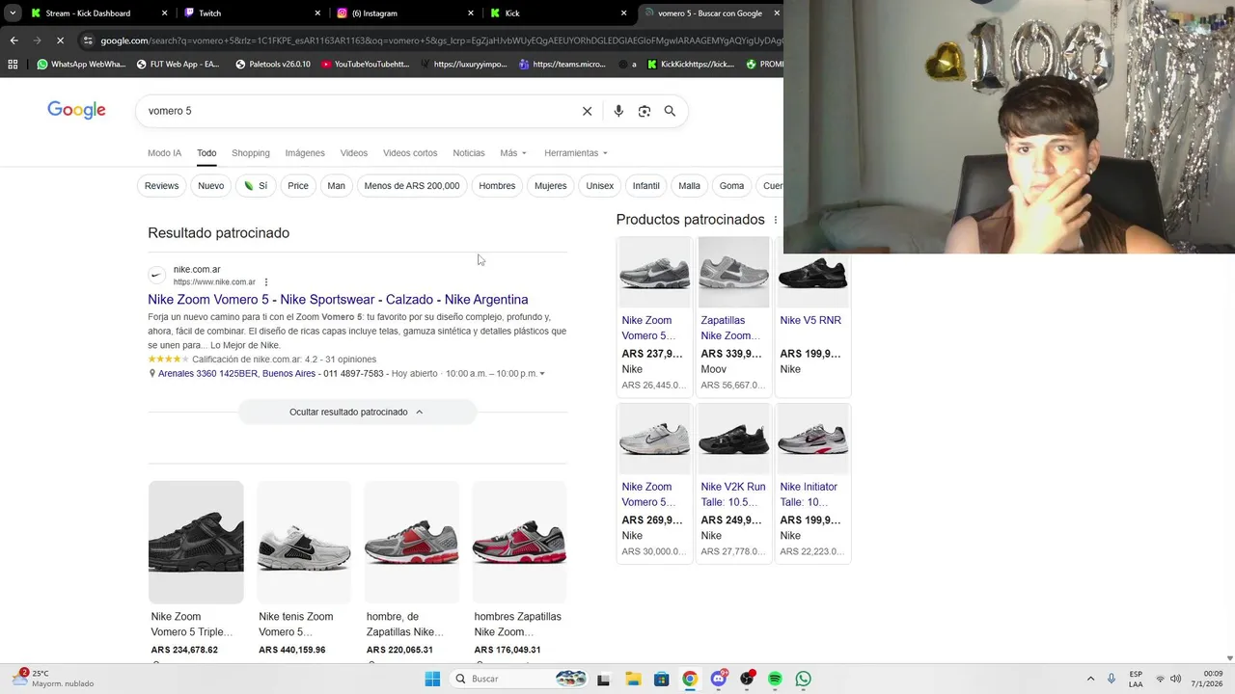1235x694 pixels.
Task: Apply the Goma filter chip
Action: pos(731,186)
